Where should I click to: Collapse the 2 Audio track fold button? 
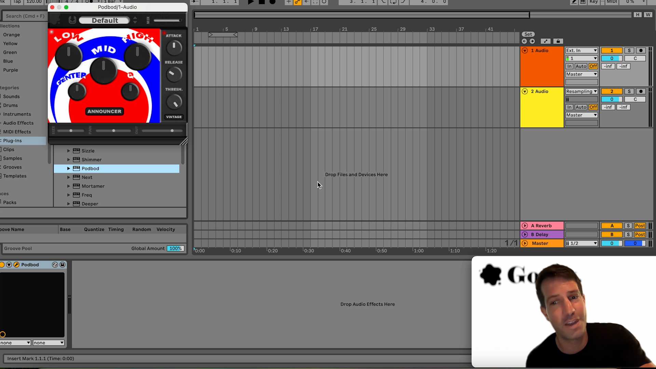525,92
